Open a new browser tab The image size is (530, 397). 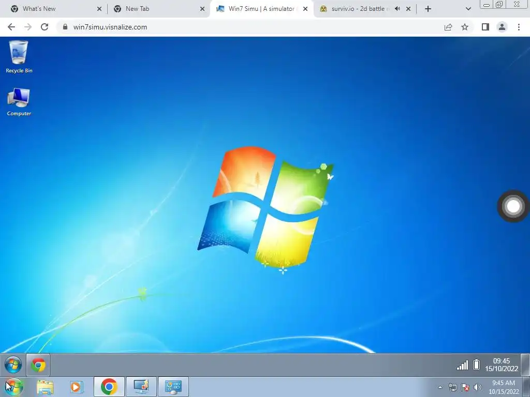tap(428, 9)
